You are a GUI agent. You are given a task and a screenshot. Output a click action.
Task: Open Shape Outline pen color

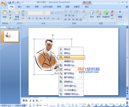tap(112, 15)
